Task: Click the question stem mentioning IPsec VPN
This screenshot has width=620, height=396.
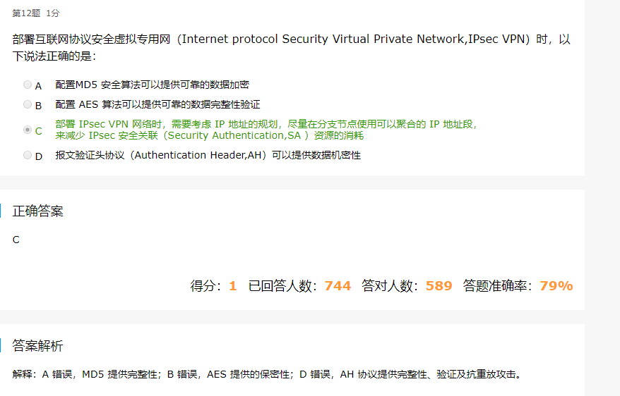Action: (292, 47)
